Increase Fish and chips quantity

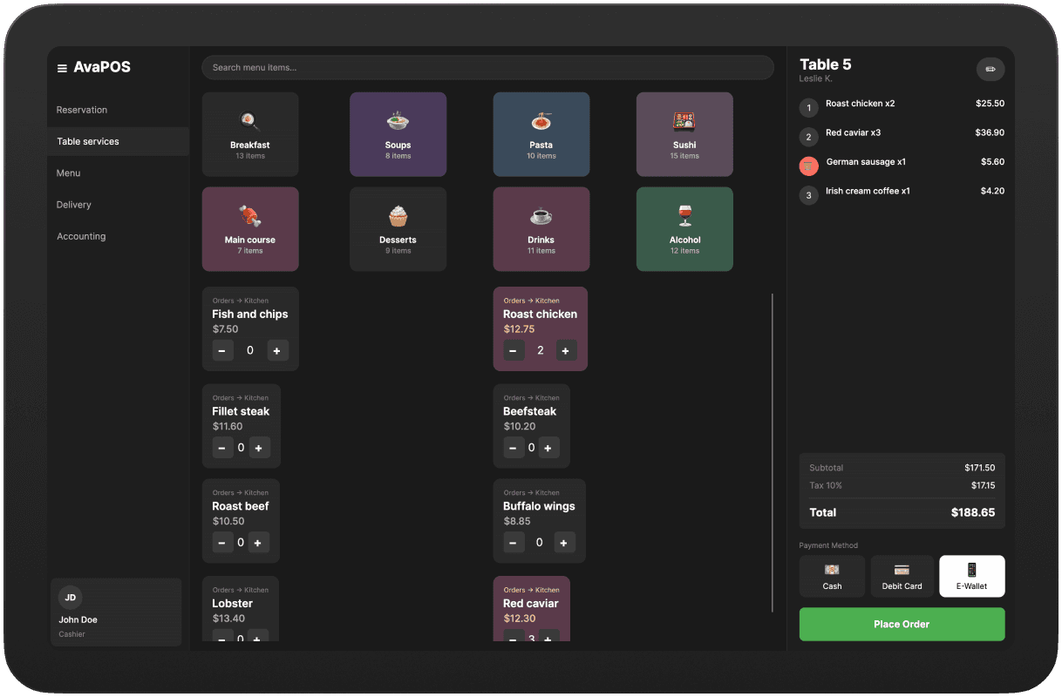click(277, 350)
